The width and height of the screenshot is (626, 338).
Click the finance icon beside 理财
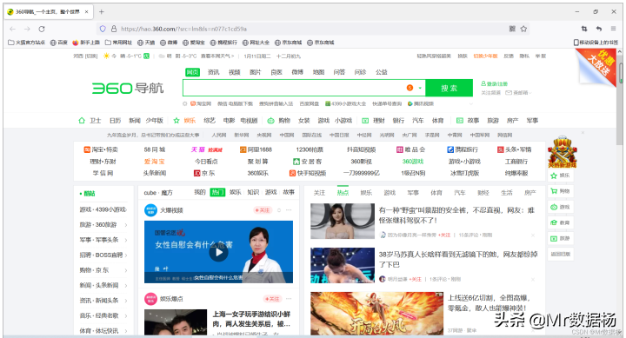(x=365, y=120)
